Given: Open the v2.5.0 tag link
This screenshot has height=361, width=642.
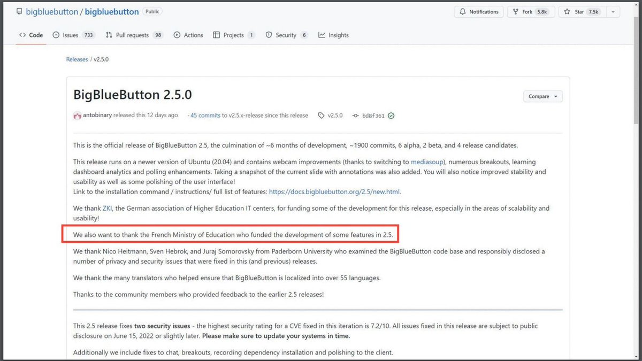Looking at the screenshot, I should pyautogui.click(x=335, y=116).
